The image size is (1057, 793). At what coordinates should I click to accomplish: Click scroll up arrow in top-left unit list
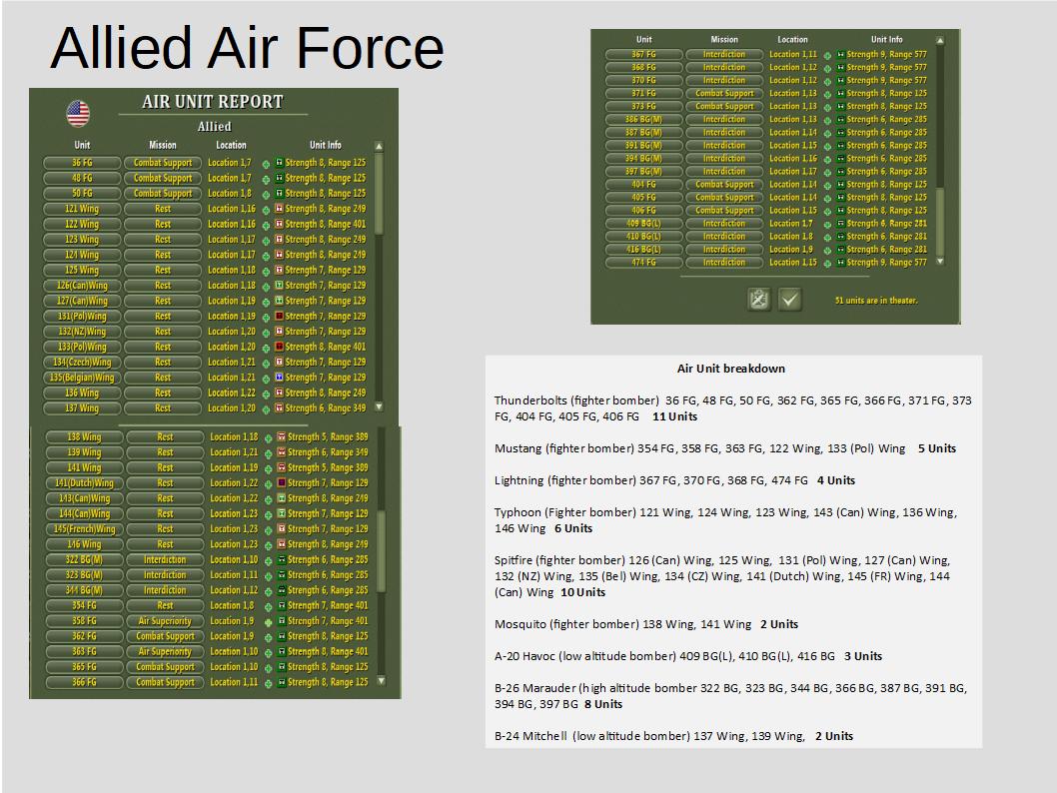tap(379, 146)
